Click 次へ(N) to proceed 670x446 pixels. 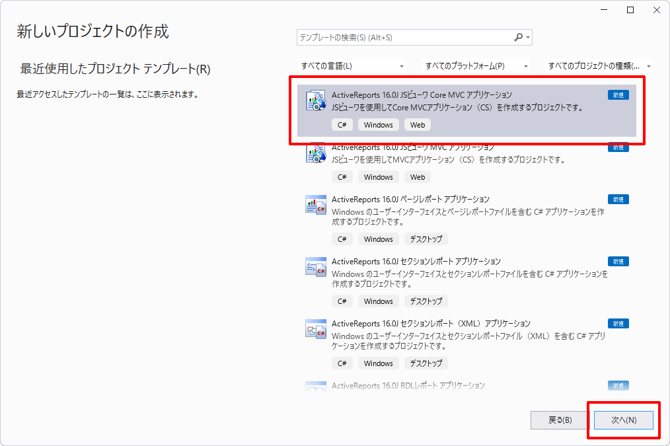[x=624, y=420]
